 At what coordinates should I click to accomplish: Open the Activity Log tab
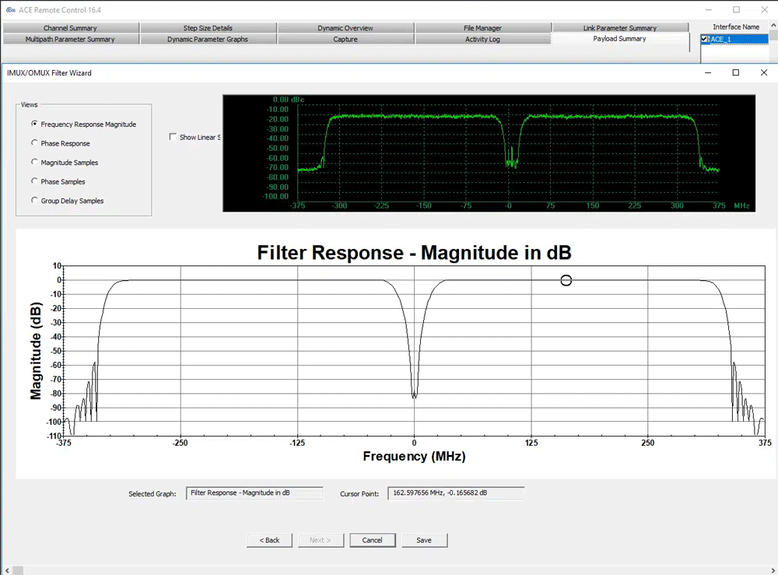(x=482, y=39)
